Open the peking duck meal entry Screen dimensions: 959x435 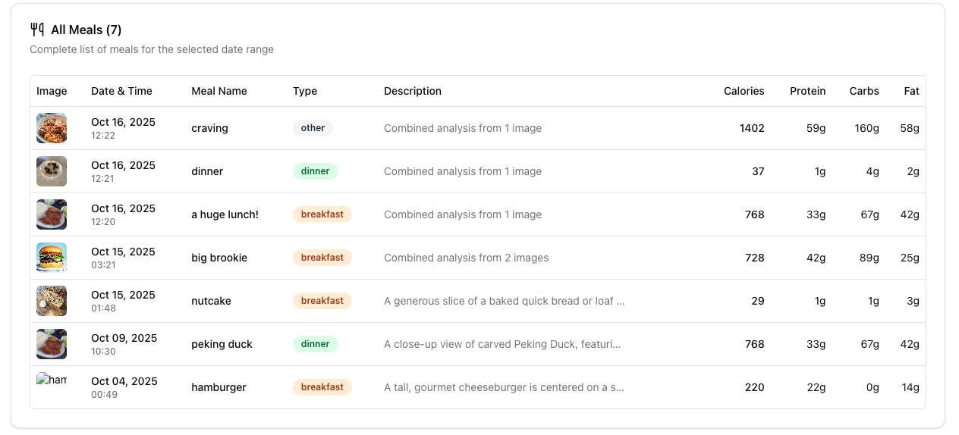(222, 344)
